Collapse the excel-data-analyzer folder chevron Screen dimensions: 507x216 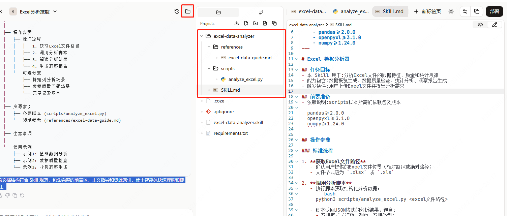202,36
